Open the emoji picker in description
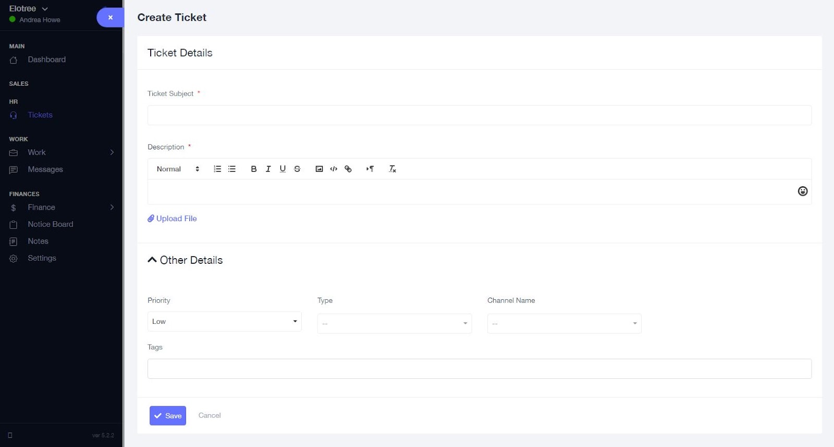The image size is (834, 447). (x=803, y=191)
